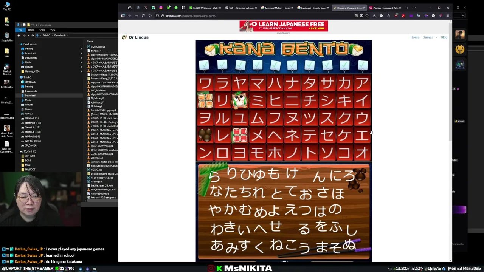
Task: Select 3D Objects under This PC
Action: [29, 82]
